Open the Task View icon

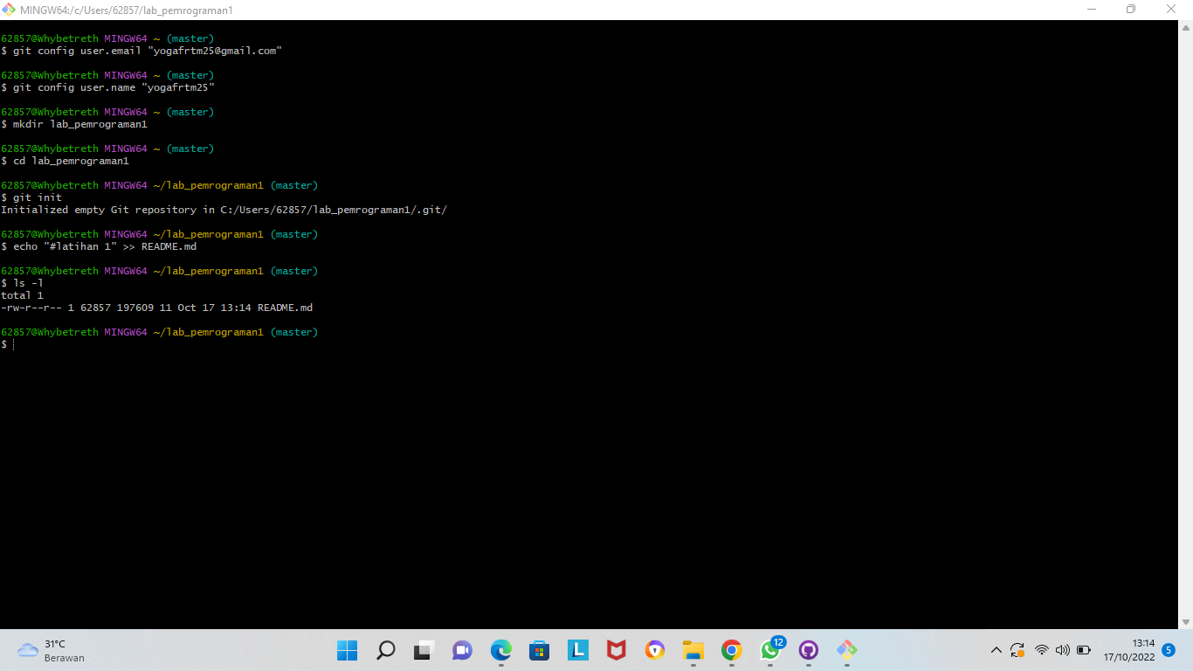tap(424, 650)
